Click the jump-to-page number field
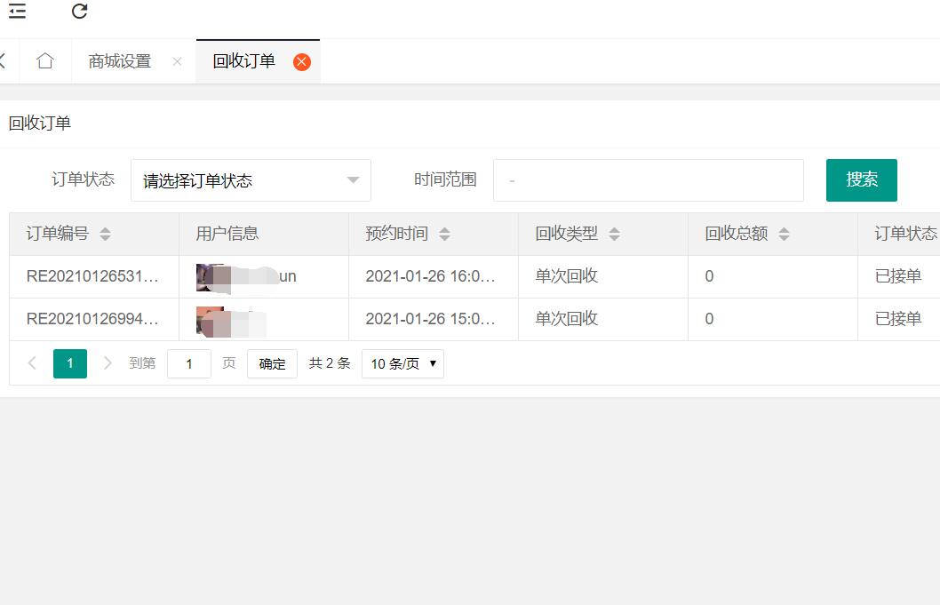The width and height of the screenshot is (940, 605). click(x=189, y=363)
